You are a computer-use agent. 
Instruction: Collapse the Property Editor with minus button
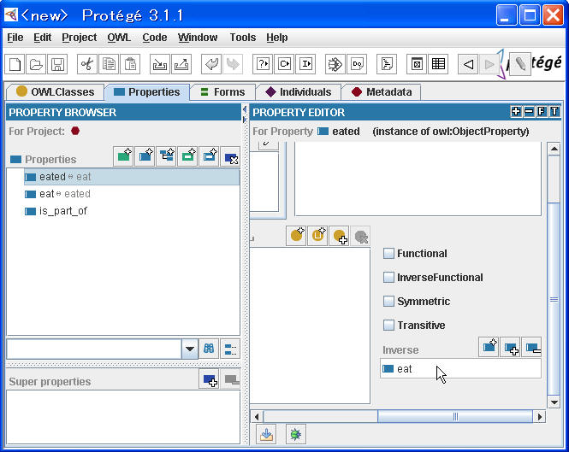[529, 112]
